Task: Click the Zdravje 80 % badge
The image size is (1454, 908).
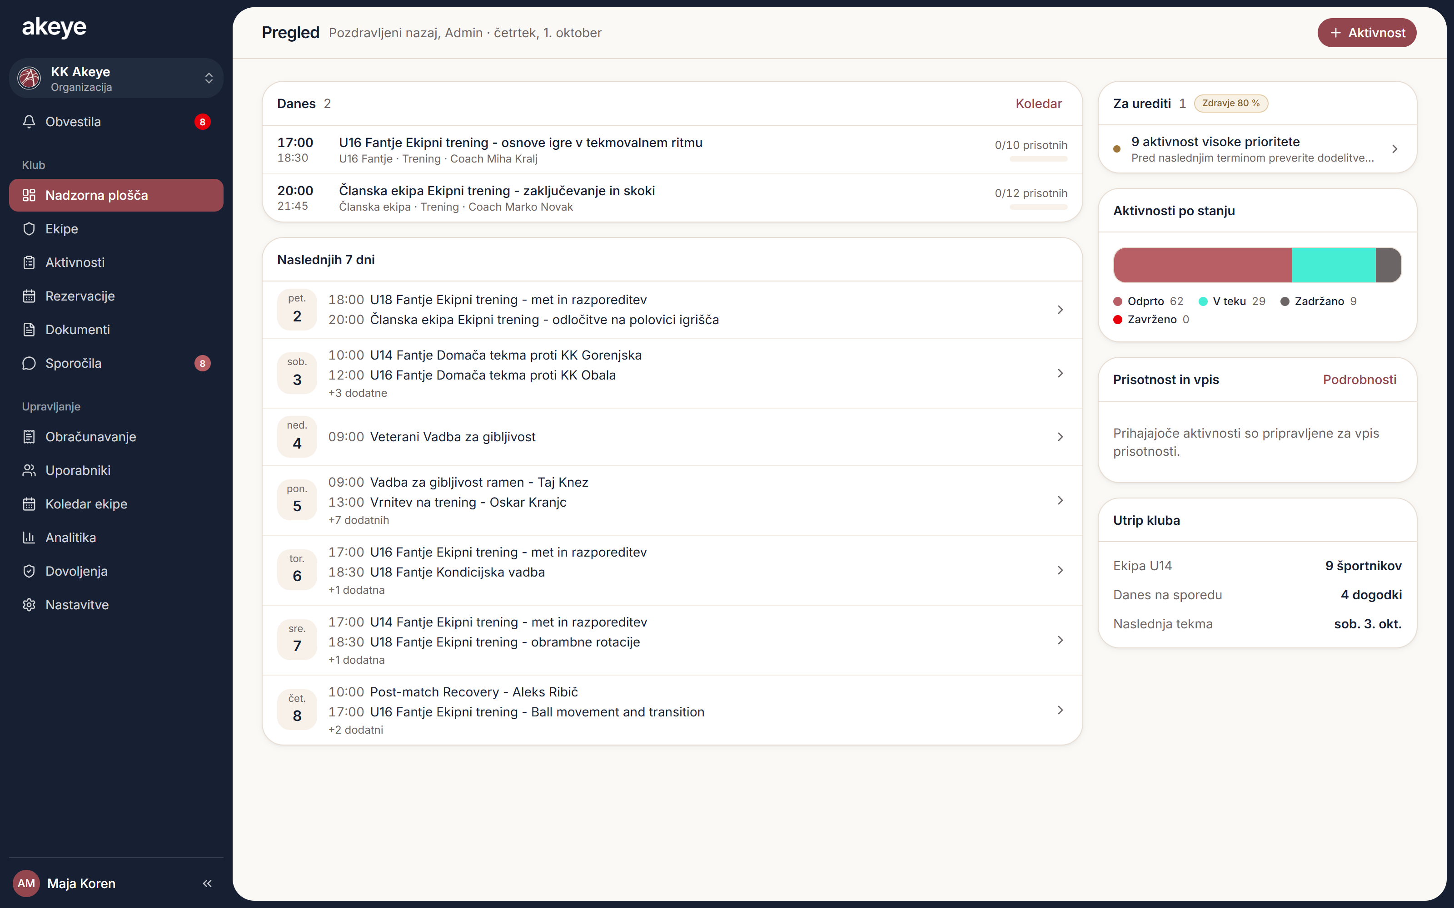Action: 1230,104
